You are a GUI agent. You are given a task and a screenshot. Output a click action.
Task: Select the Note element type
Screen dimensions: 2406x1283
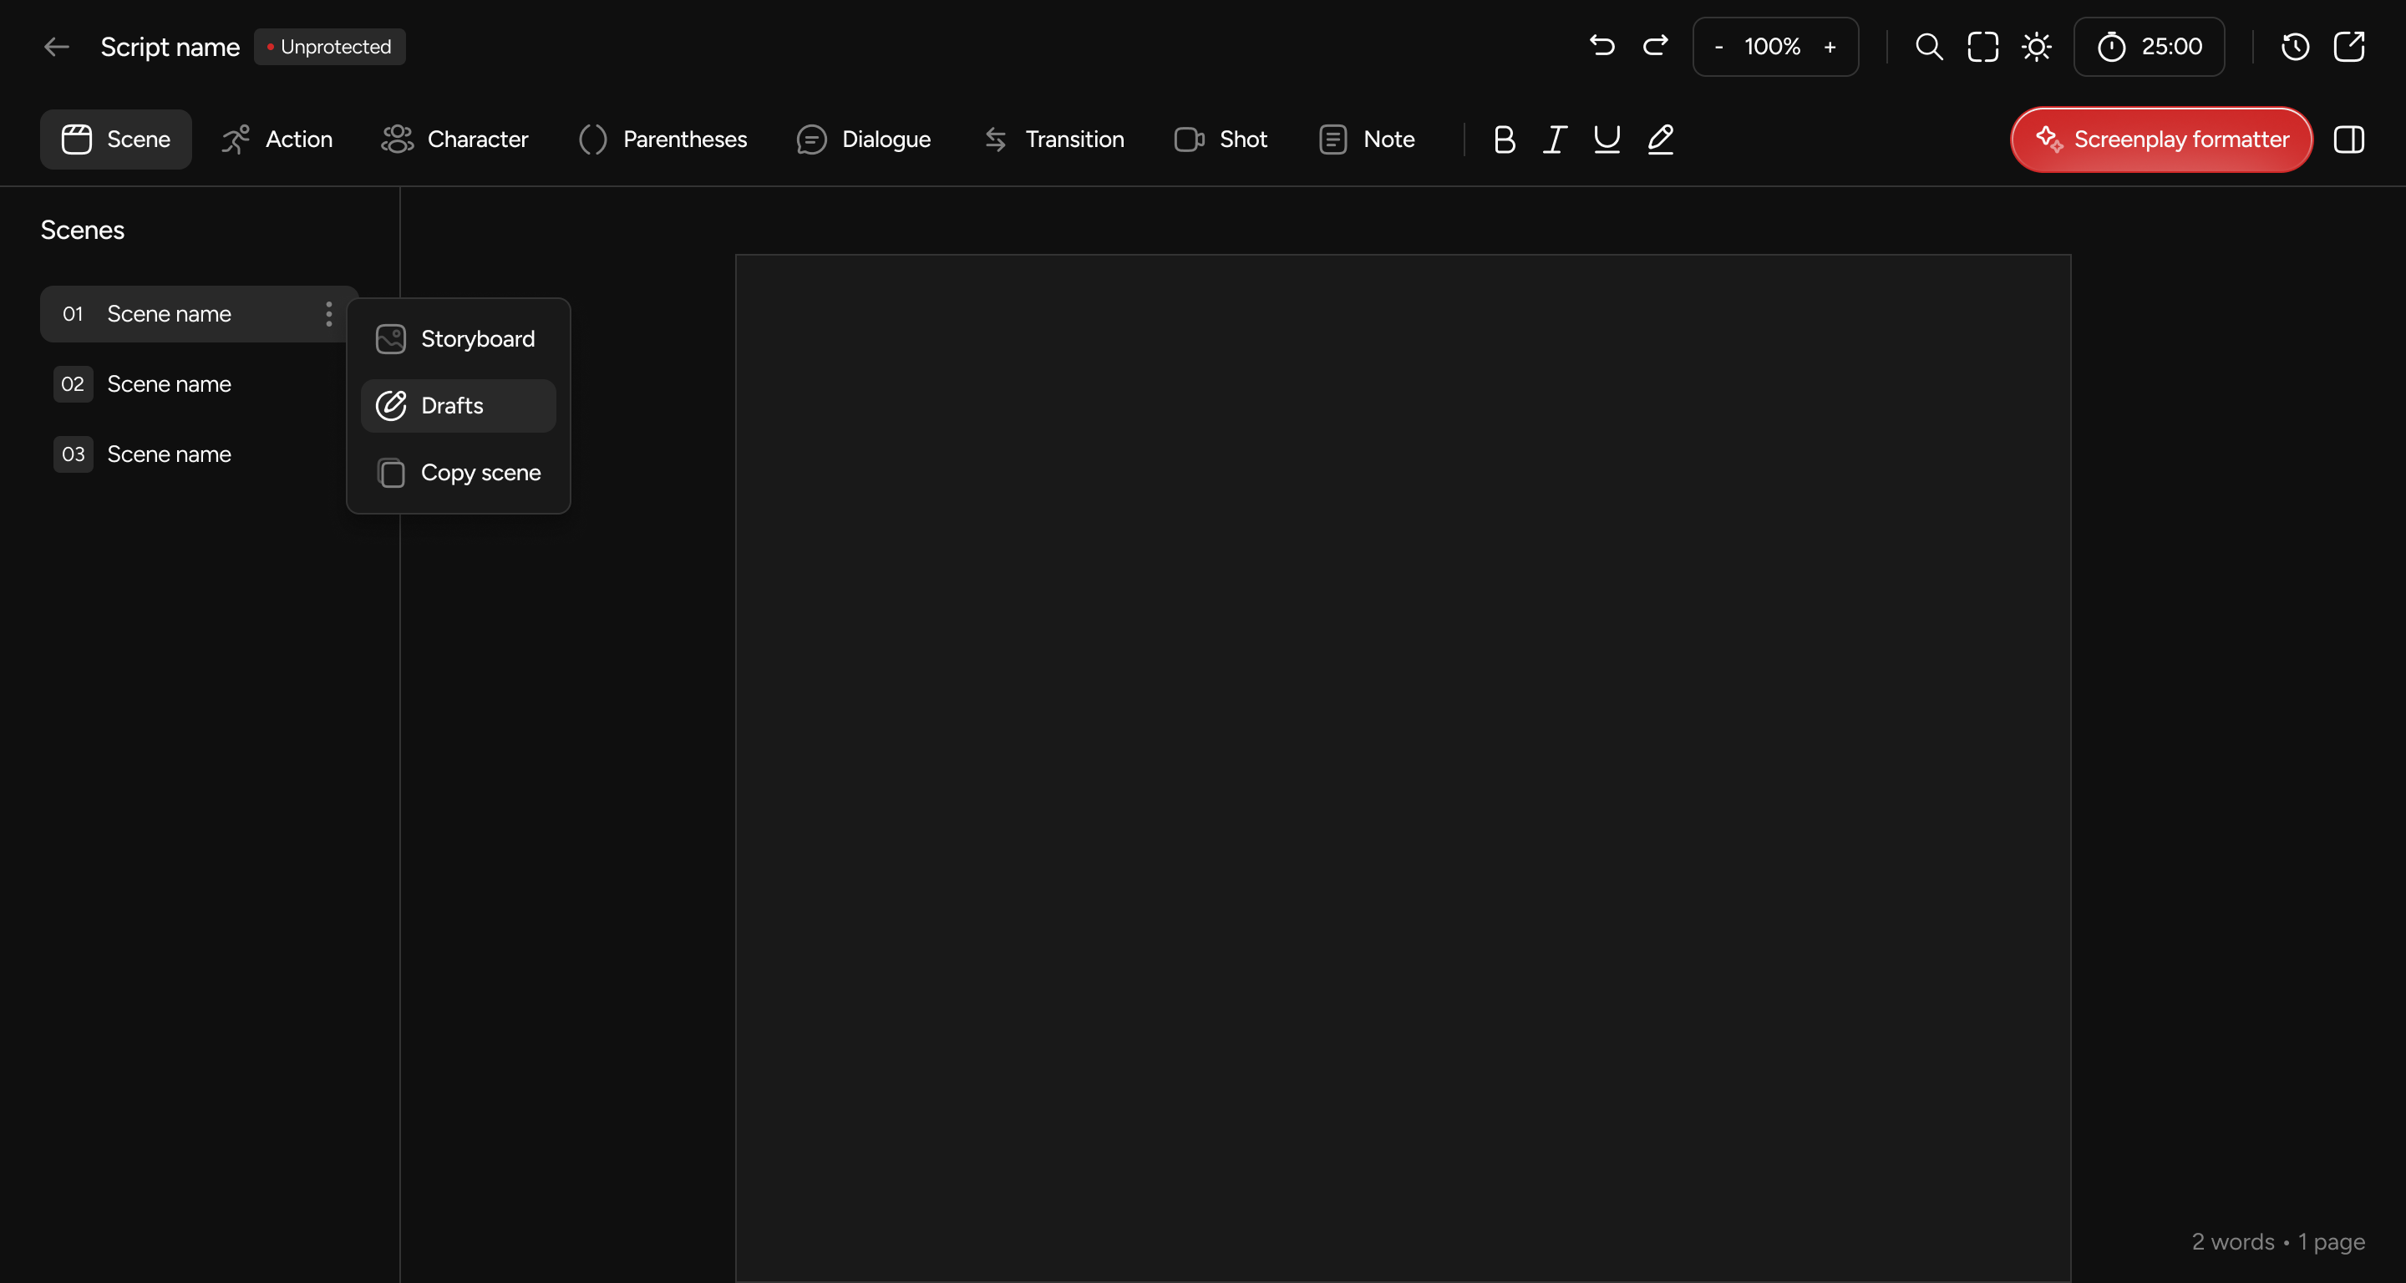click(x=1367, y=139)
